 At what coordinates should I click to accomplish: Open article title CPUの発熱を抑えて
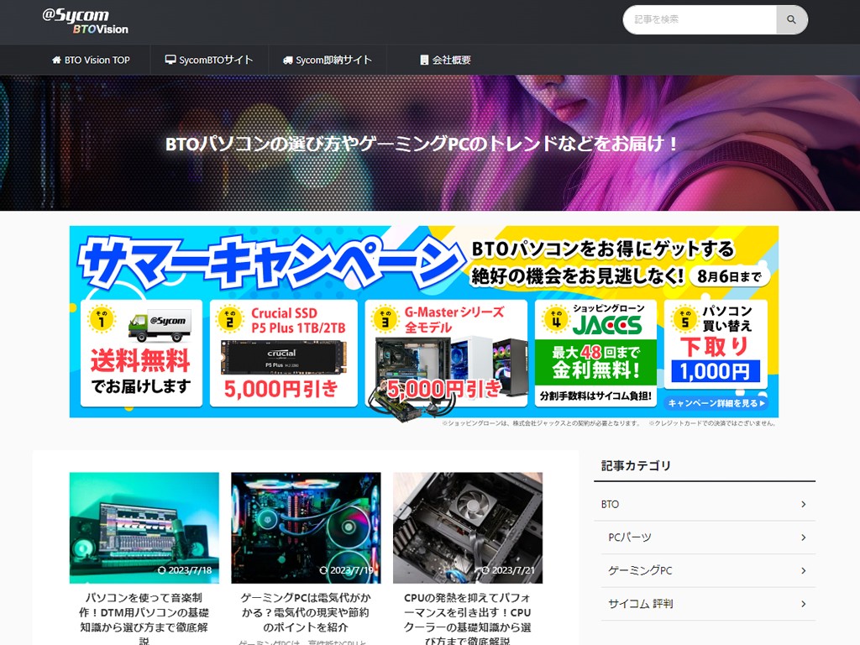[x=468, y=619]
